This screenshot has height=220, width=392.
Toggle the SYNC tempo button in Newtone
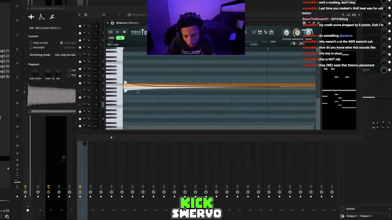[273, 42]
